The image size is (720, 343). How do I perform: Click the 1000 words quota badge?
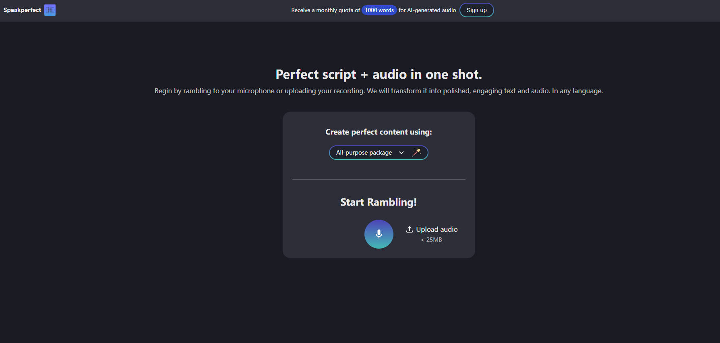pyautogui.click(x=379, y=10)
